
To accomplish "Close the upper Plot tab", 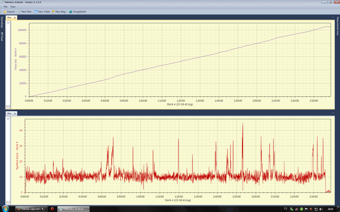I will (x=15, y=18).
